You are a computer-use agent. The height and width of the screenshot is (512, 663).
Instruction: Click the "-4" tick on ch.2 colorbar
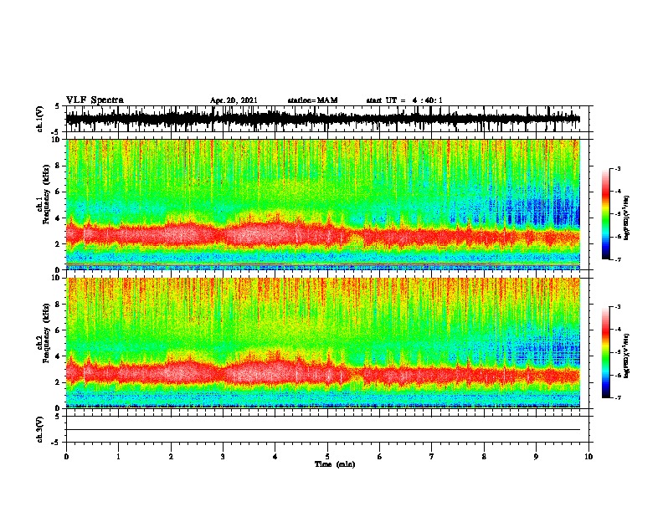point(617,330)
